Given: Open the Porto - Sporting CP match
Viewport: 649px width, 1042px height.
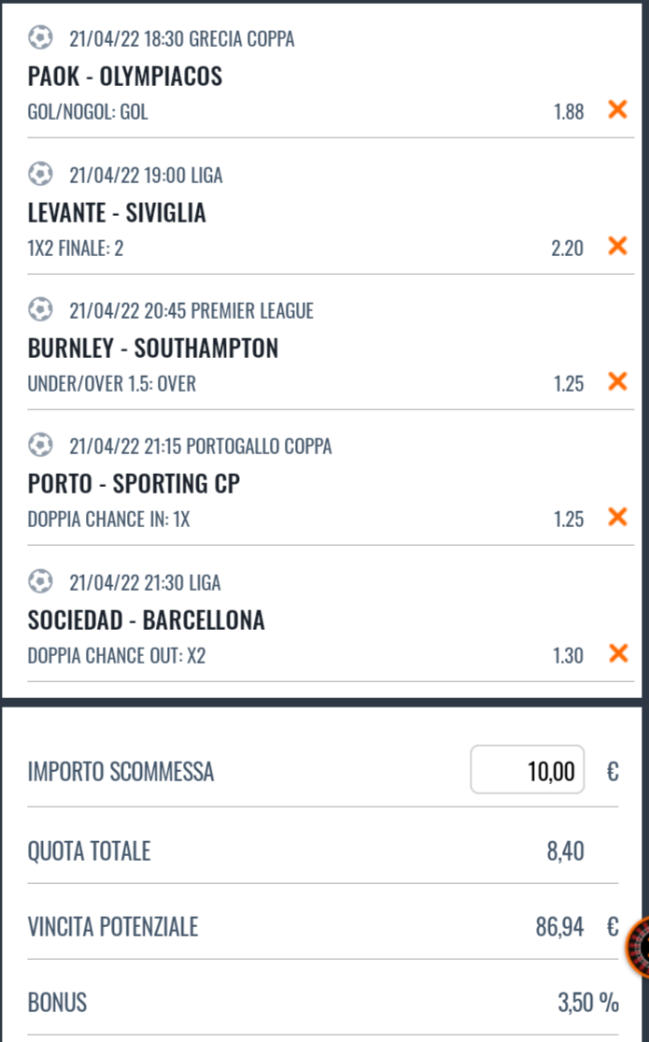Looking at the screenshot, I should click(x=134, y=484).
